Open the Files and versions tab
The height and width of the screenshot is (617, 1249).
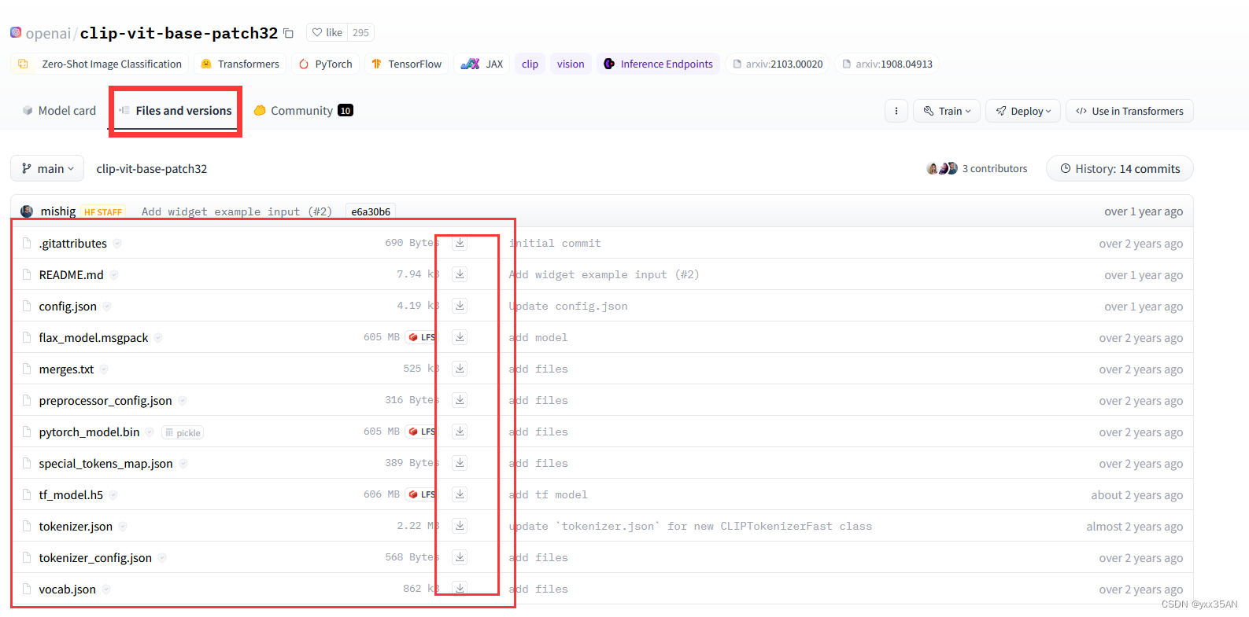[176, 111]
